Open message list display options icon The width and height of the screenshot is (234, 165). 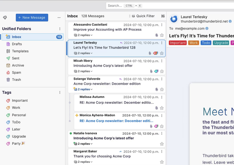pos(163,16)
